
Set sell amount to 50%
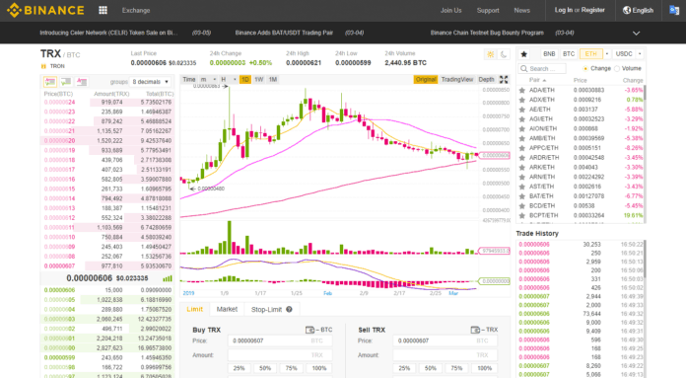[431, 368]
